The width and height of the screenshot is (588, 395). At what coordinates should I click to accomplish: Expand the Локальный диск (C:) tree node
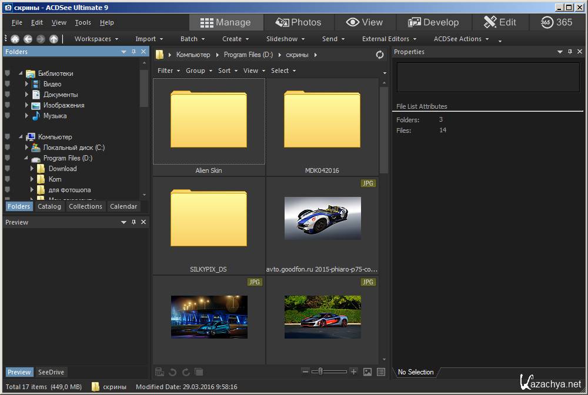[x=27, y=148]
